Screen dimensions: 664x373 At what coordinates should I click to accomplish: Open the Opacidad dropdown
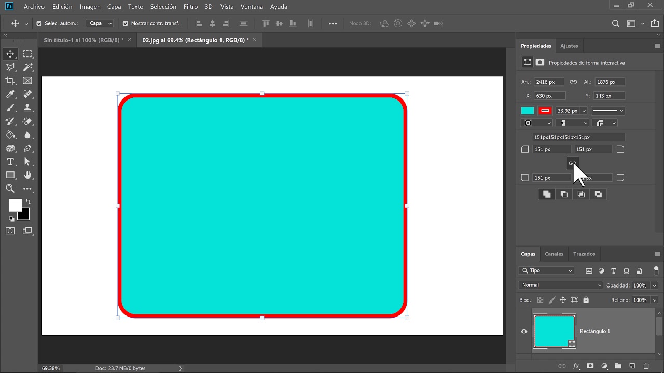655,285
